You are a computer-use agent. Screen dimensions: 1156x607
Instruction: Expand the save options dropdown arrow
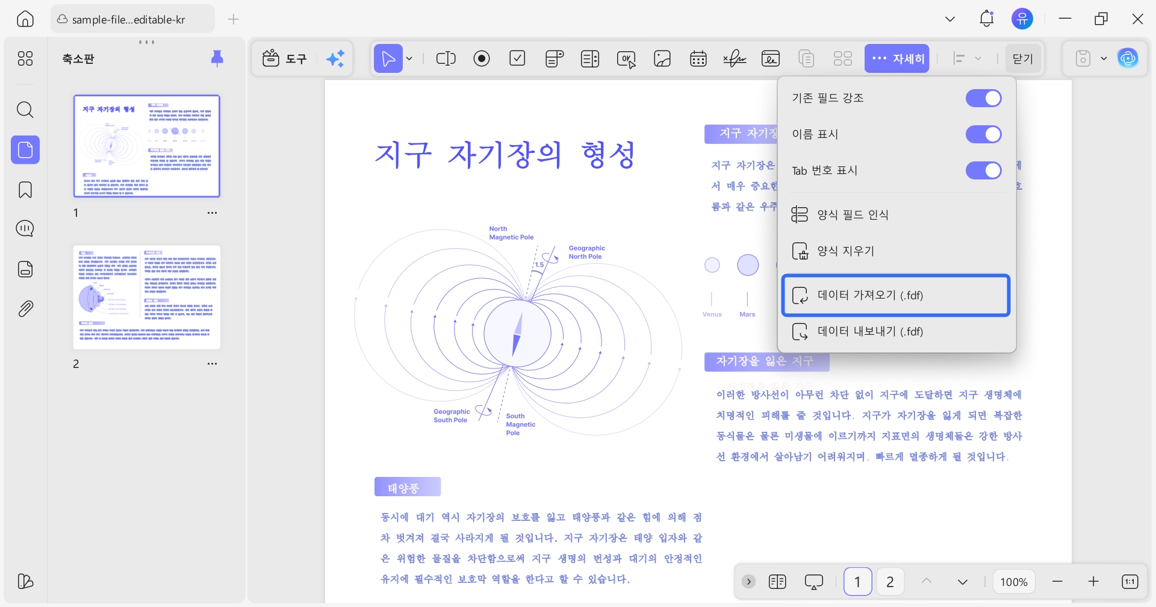(1104, 58)
